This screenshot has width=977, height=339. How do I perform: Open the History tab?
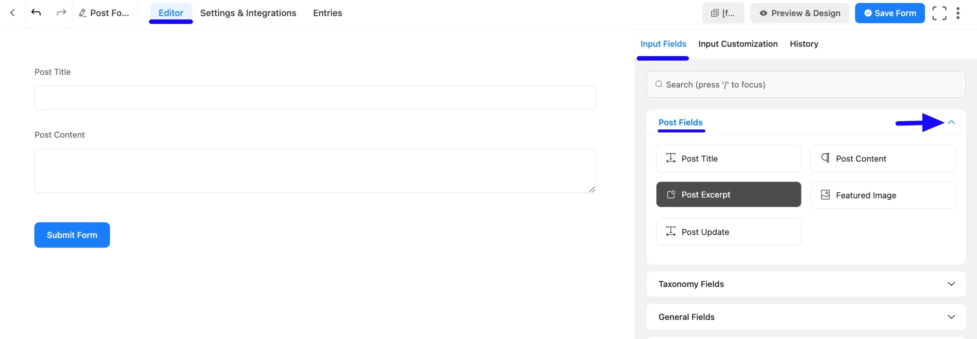[x=804, y=44]
